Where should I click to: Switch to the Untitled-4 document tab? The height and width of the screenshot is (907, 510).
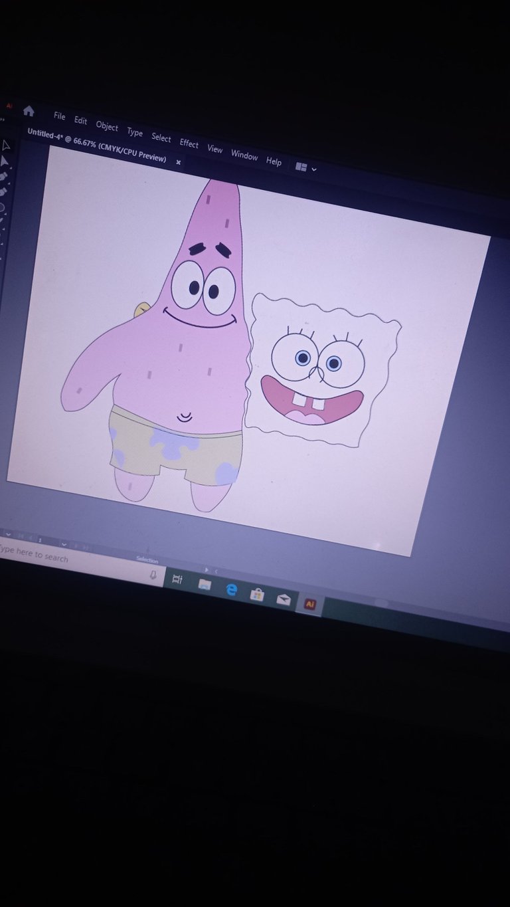tap(96, 146)
